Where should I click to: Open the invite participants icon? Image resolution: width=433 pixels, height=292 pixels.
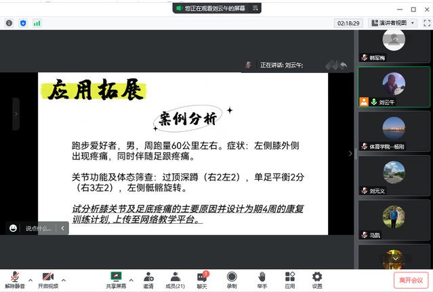[x=148, y=278]
